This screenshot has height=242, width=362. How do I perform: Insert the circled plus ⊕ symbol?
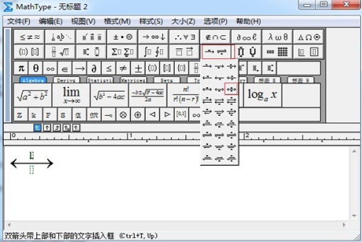[x=138, y=115]
